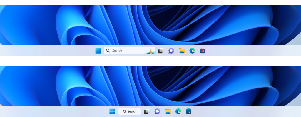Open Microsoft Store in the upper taskbar
The image size is (301, 117).
pyautogui.click(x=203, y=51)
